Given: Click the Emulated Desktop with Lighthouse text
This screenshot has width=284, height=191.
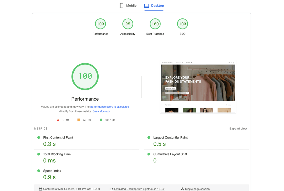Looking at the screenshot, I should tap(139, 189).
